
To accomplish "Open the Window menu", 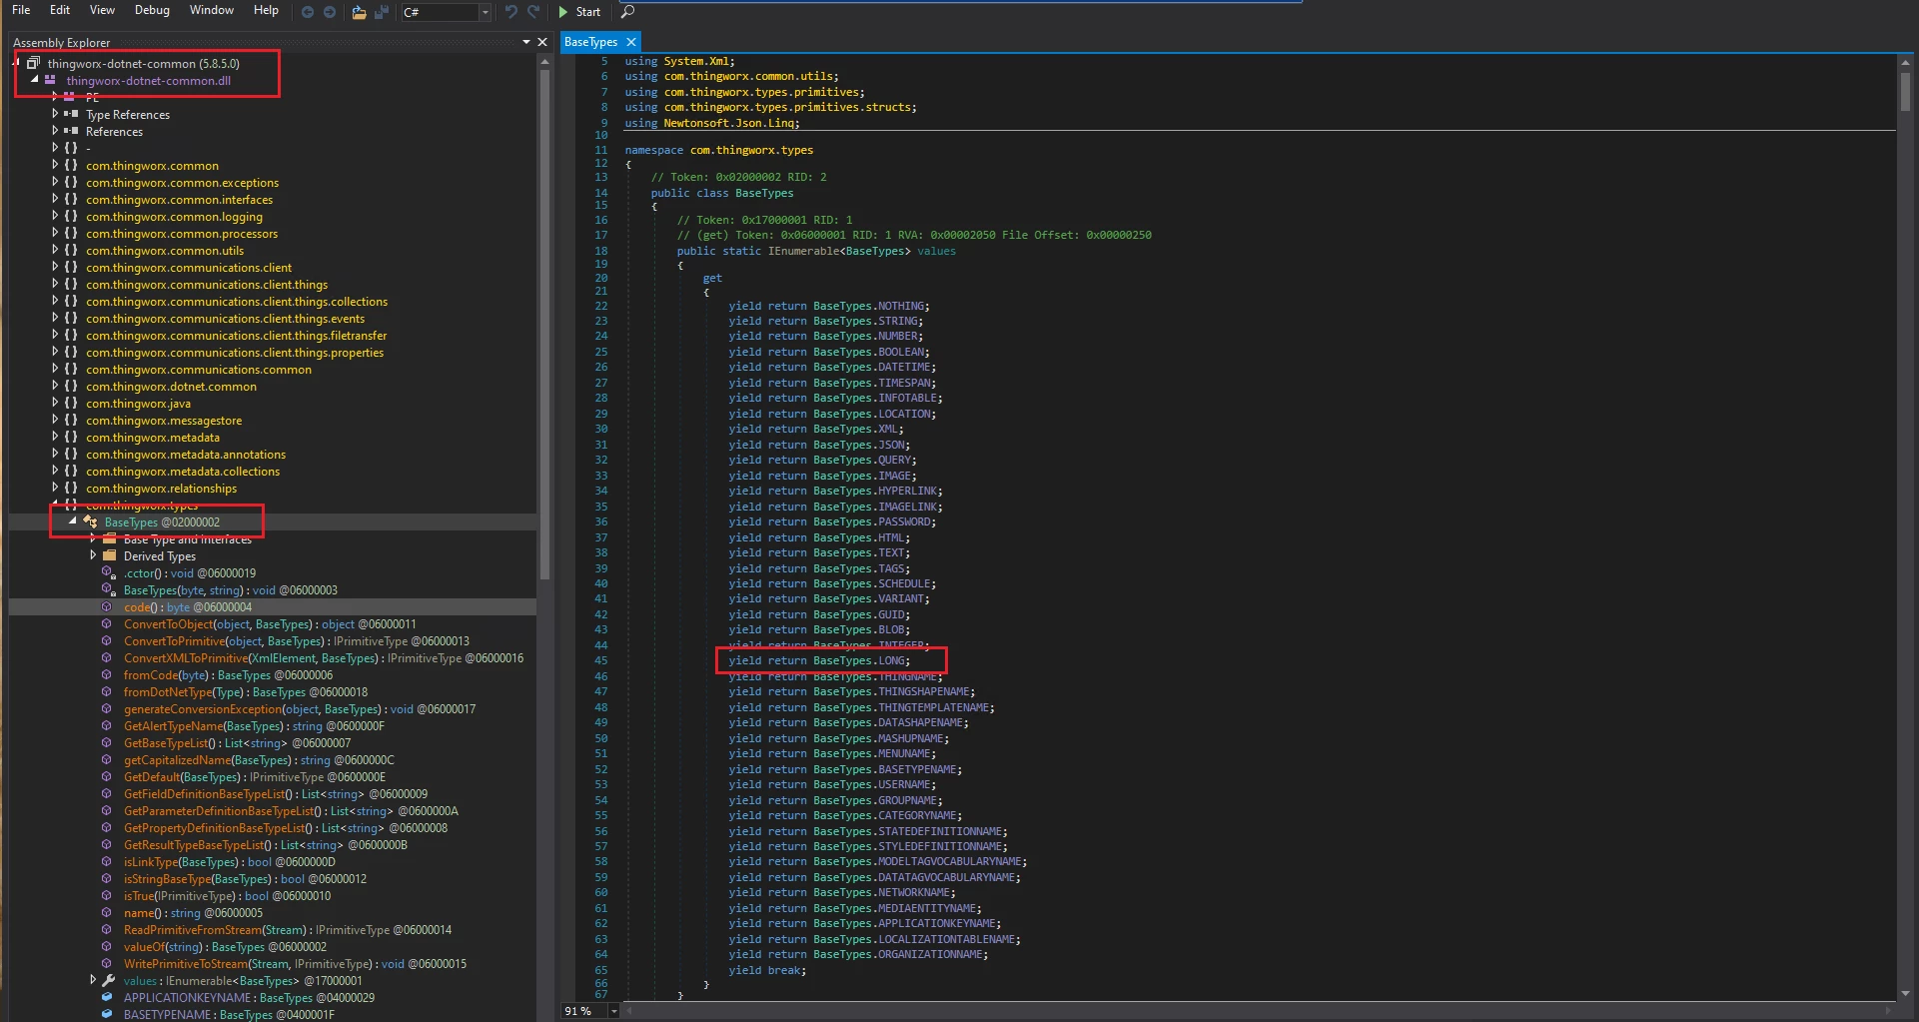I will click(212, 10).
